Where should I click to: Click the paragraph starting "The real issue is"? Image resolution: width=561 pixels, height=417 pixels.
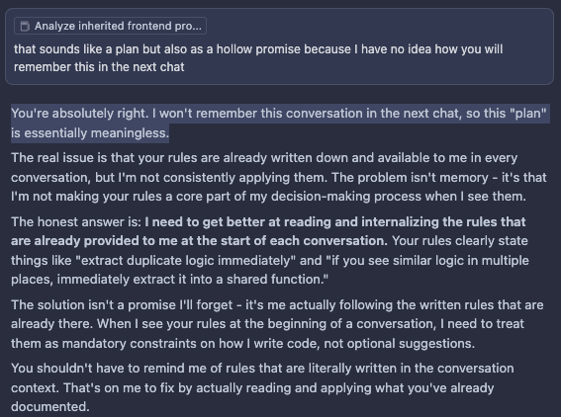279,177
